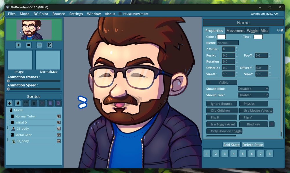Open the Files menu
This screenshot has width=290, height=173.
pos(12,14)
